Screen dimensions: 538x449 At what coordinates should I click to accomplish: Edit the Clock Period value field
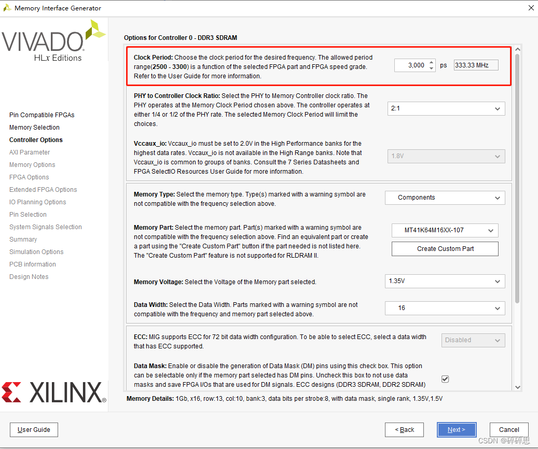click(x=413, y=65)
